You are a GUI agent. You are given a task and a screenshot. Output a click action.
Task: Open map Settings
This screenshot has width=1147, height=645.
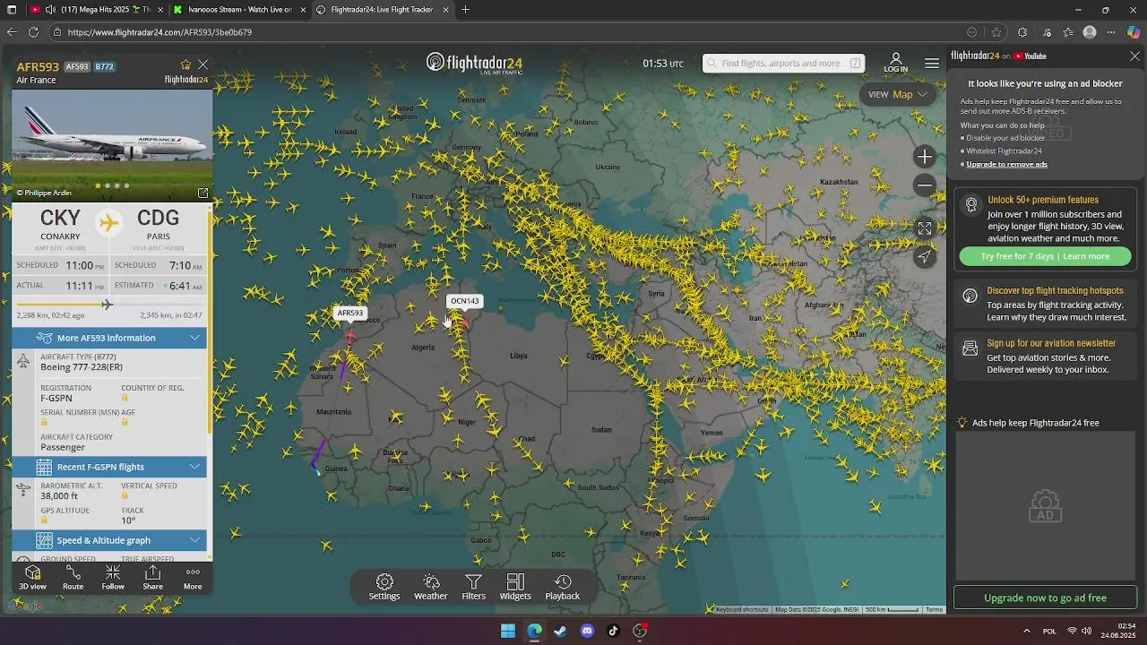point(384,588)
